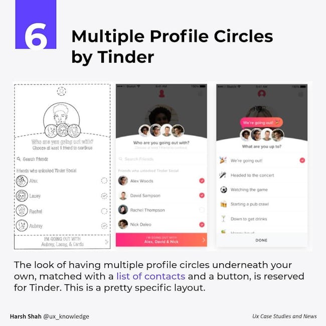Deselect Nick Daleo's checkmark

tap(202, 225)
